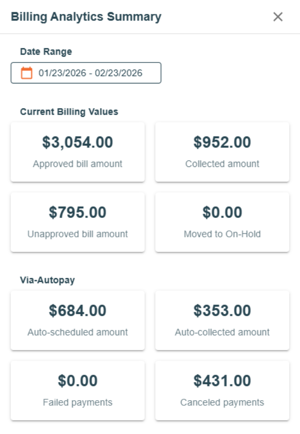Click the Approved bill amount card

click(x=78, y=152)
